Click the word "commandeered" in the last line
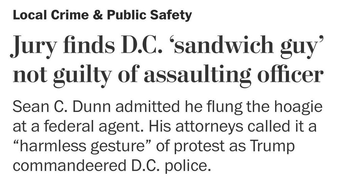Screen dimensions: 338x184 [70, 166]
